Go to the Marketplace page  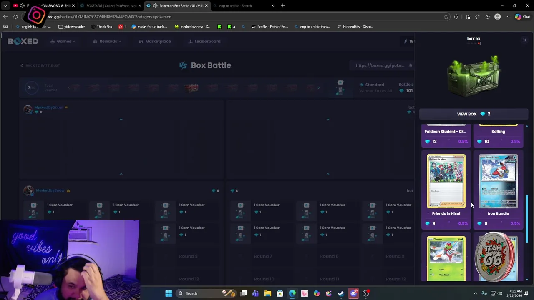point(155,41)
